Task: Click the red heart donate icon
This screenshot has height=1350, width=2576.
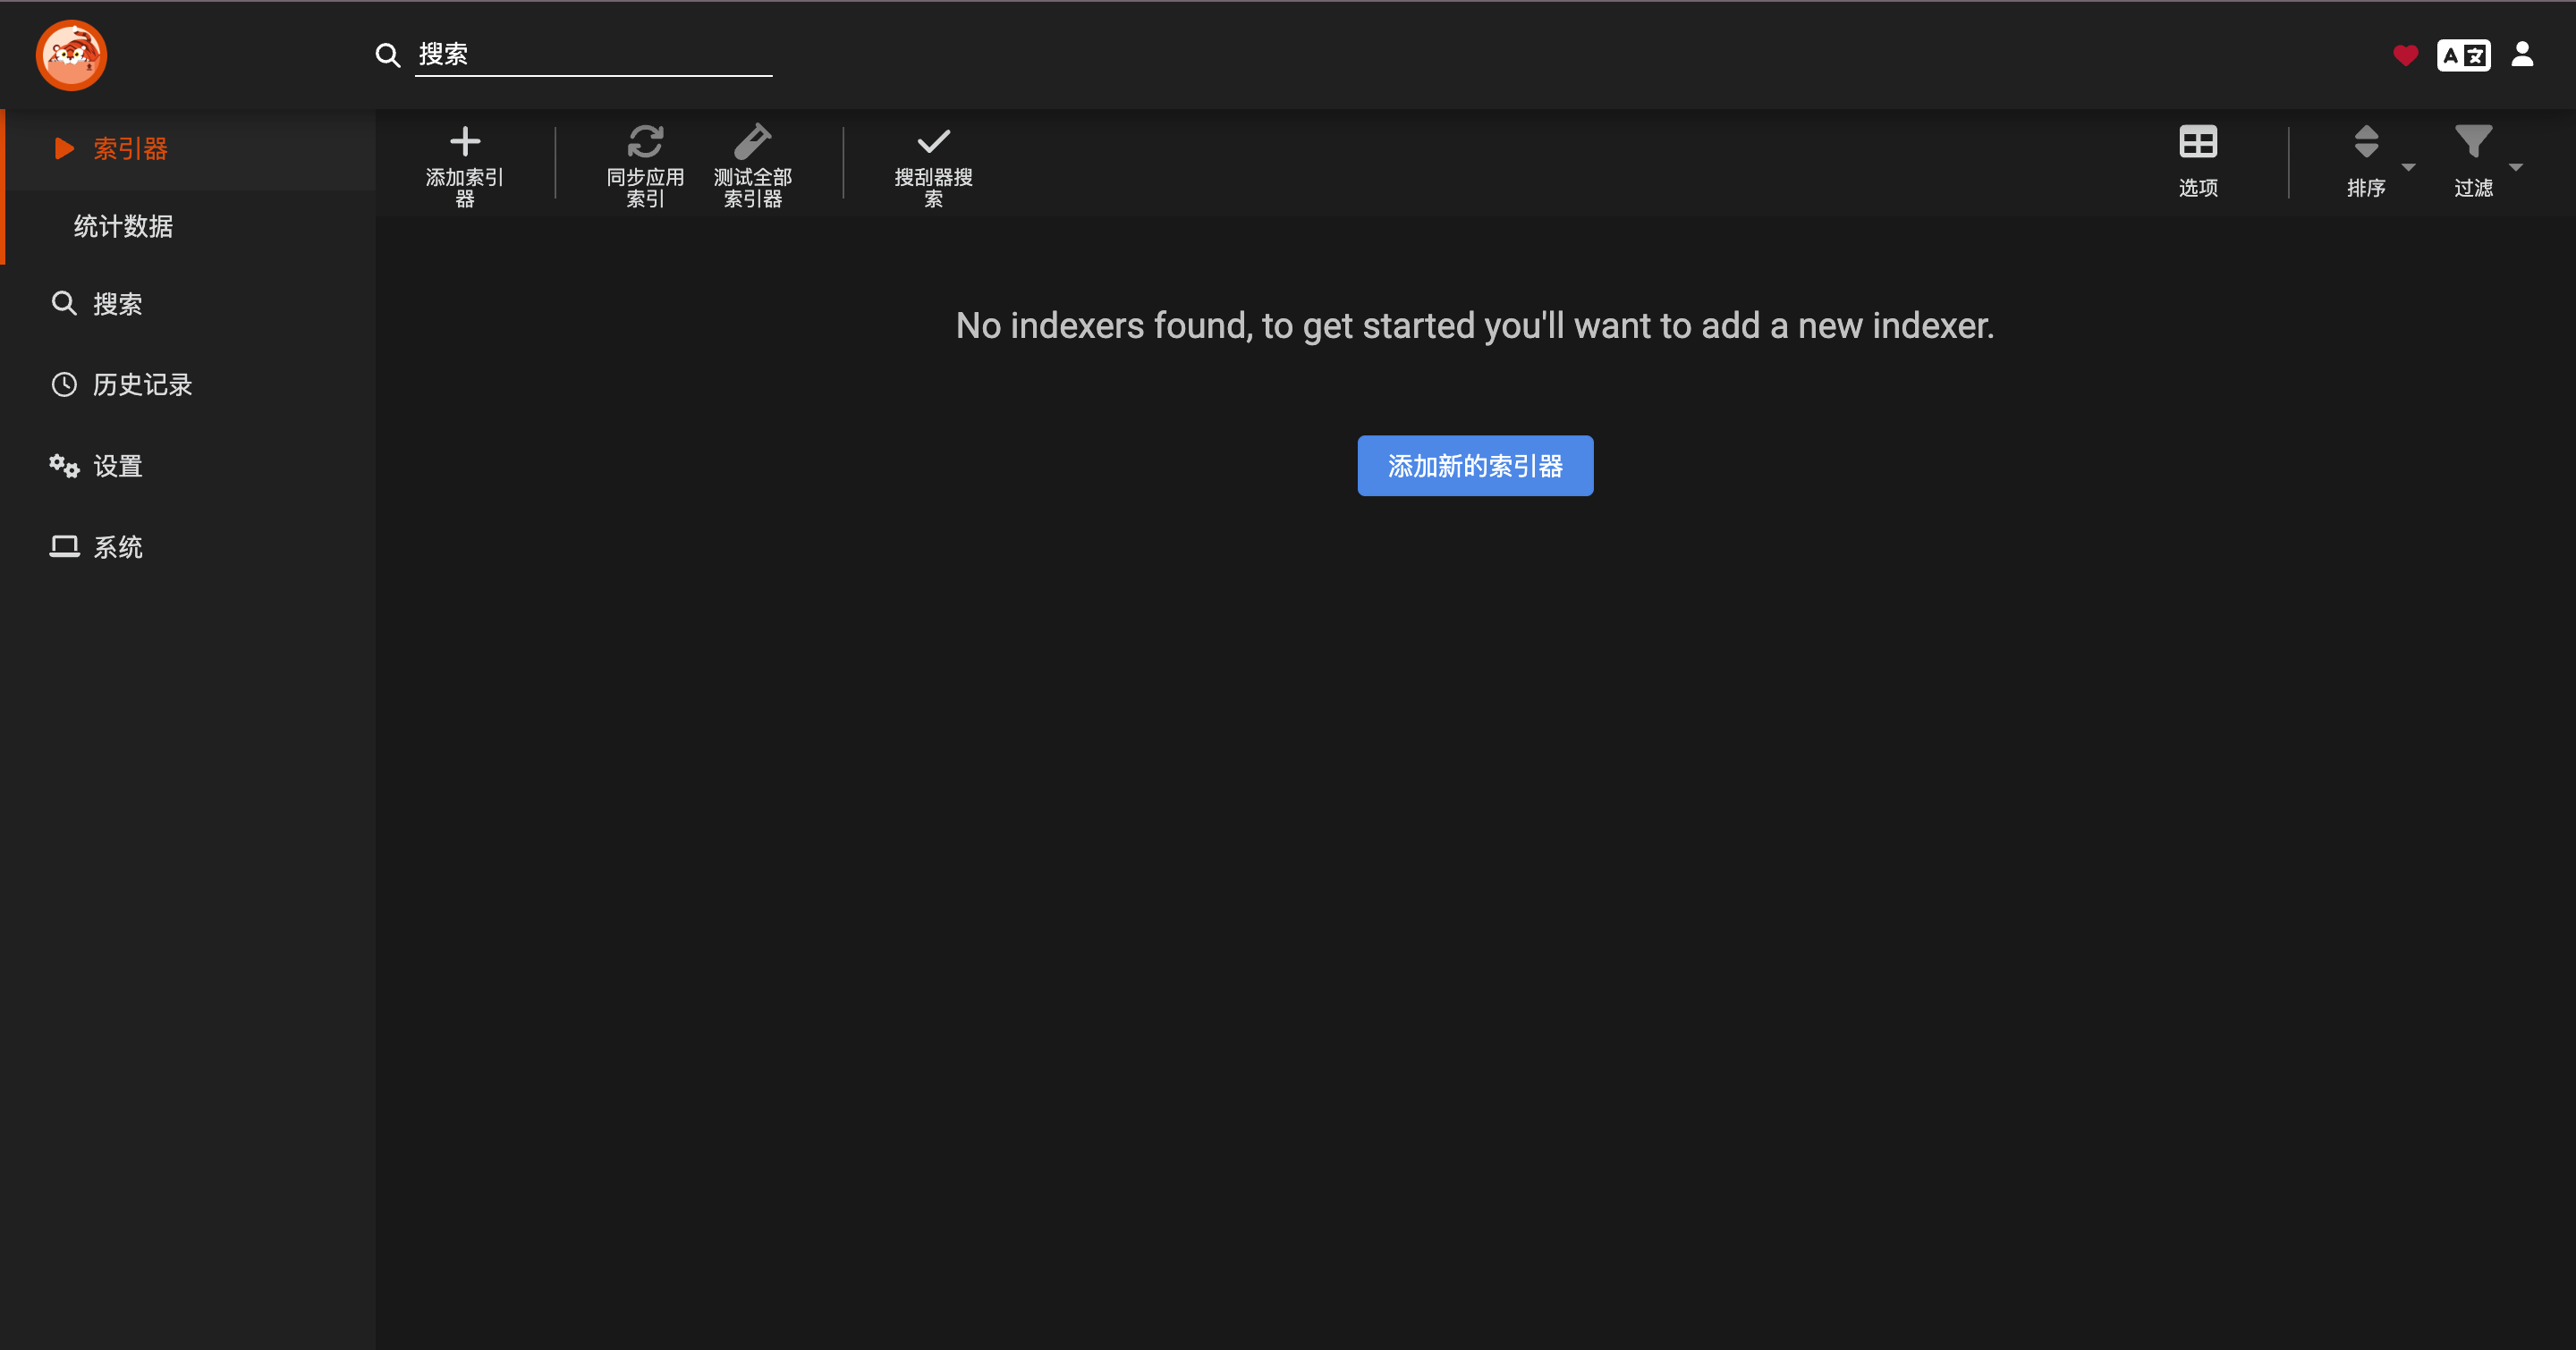Action: (2405, 55)
